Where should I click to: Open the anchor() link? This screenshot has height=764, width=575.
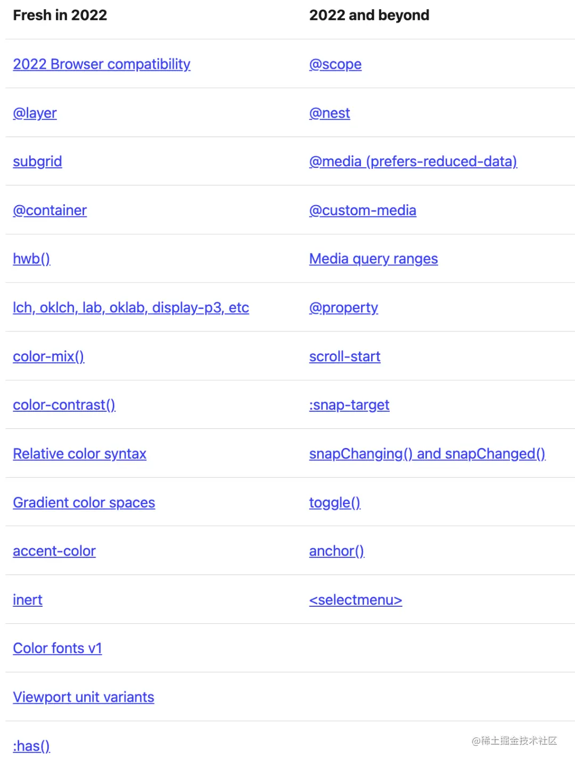click(x=337, y=551)
